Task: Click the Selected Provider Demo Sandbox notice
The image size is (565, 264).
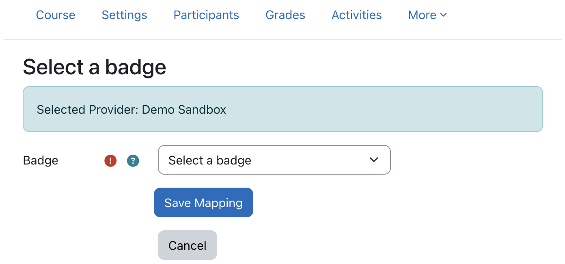Action: click(282, 109)
